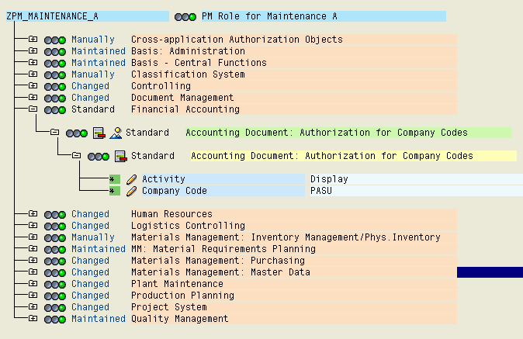
Task: Select the Quality Management tree item
Action: click(x=179, y=319)
